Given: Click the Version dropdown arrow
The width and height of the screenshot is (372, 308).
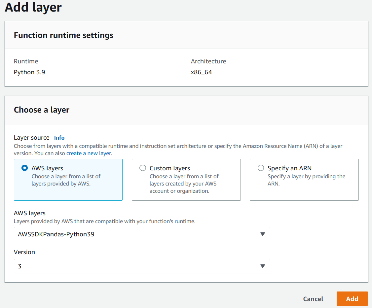Looking at the screenshot, I should (x=263, y=266).
